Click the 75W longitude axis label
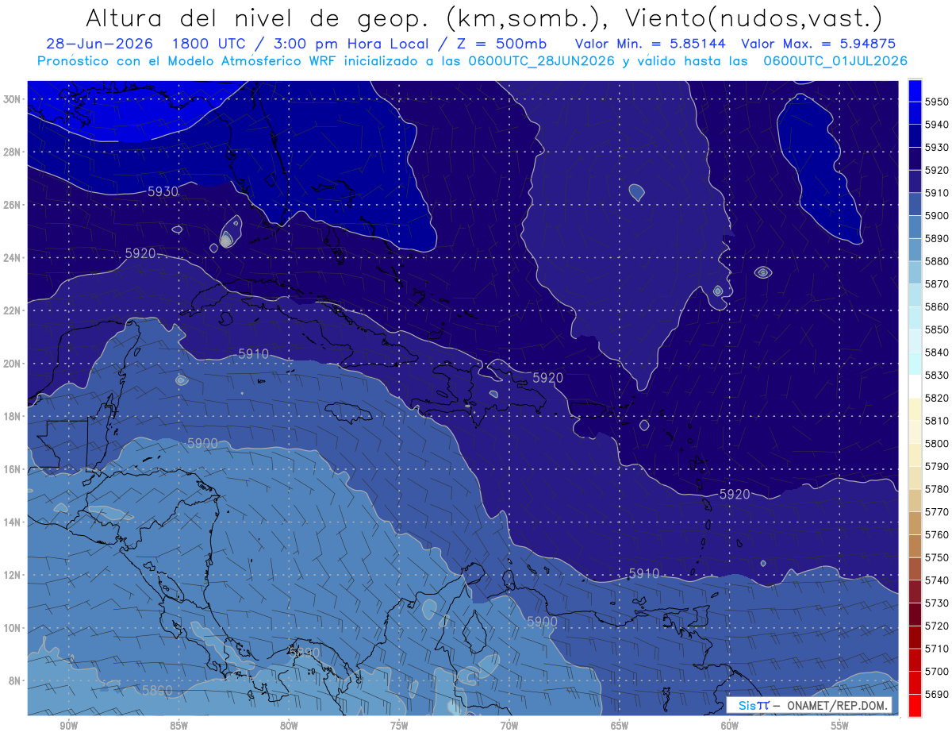952x736 pixels. coord(399,726)
